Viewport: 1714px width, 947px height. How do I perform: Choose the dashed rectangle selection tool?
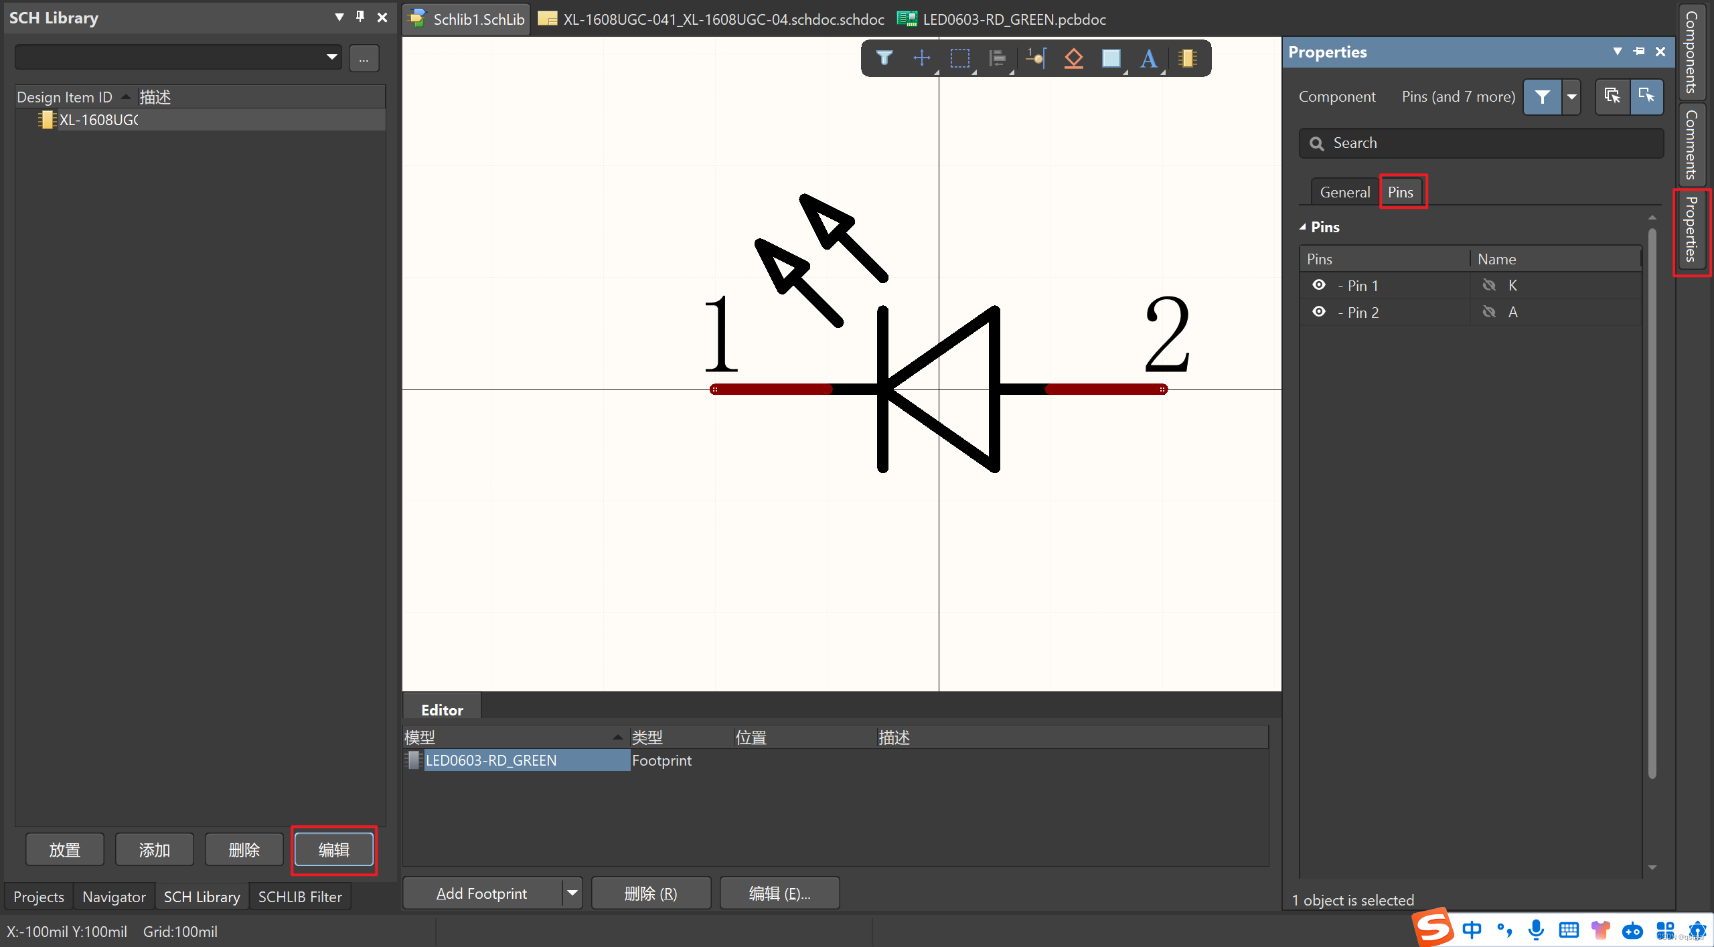click(960, 59)
